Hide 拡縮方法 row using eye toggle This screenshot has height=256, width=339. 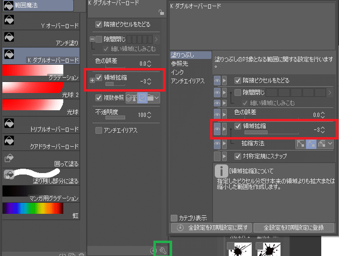tap(217, 144)
